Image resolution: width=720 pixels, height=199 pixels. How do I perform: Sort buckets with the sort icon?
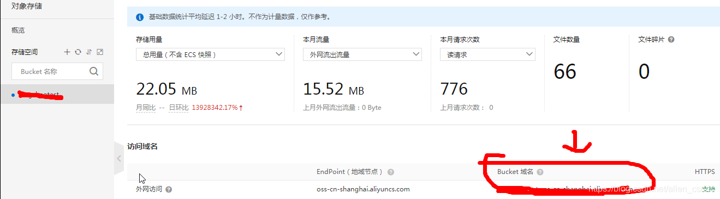pyautogui.click(x=88, y=52)
